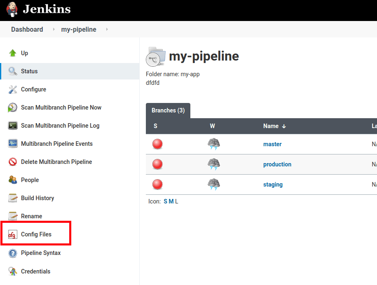
Task: Click the Delete Multibranch Pipeline icon
Action: coord(13,162)
